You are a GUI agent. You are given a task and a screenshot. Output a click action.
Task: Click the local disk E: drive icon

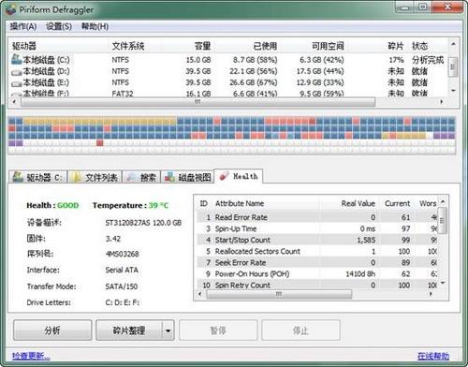pyautogui.click(x=17, y=83)
